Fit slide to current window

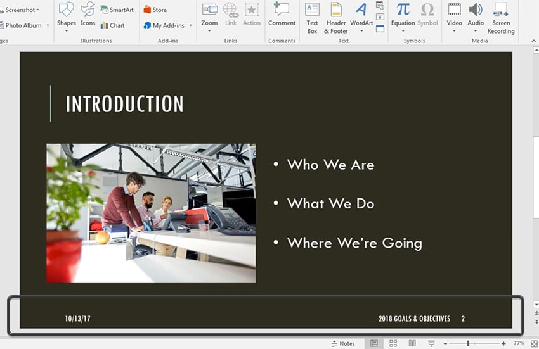point(534,343)
